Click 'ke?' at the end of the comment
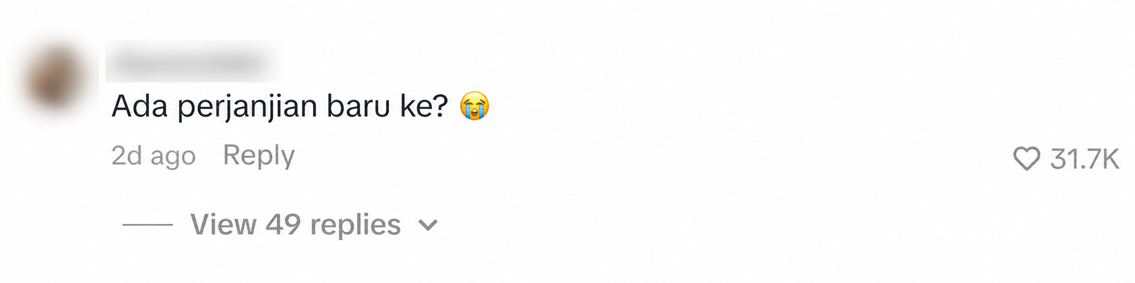 click(425, 107)
